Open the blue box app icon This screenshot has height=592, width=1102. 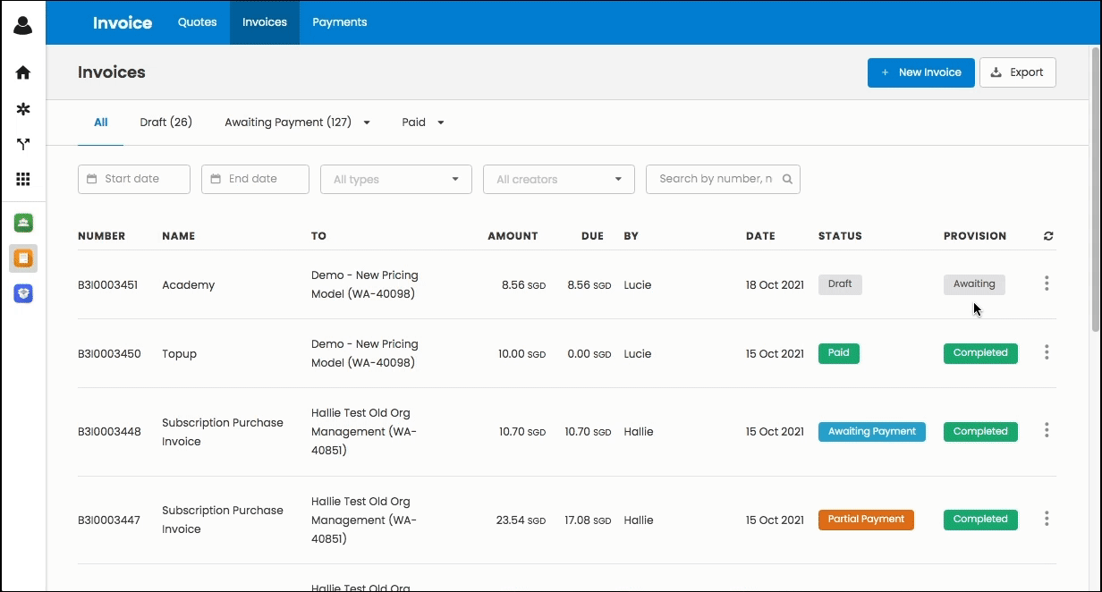point(23,293)
